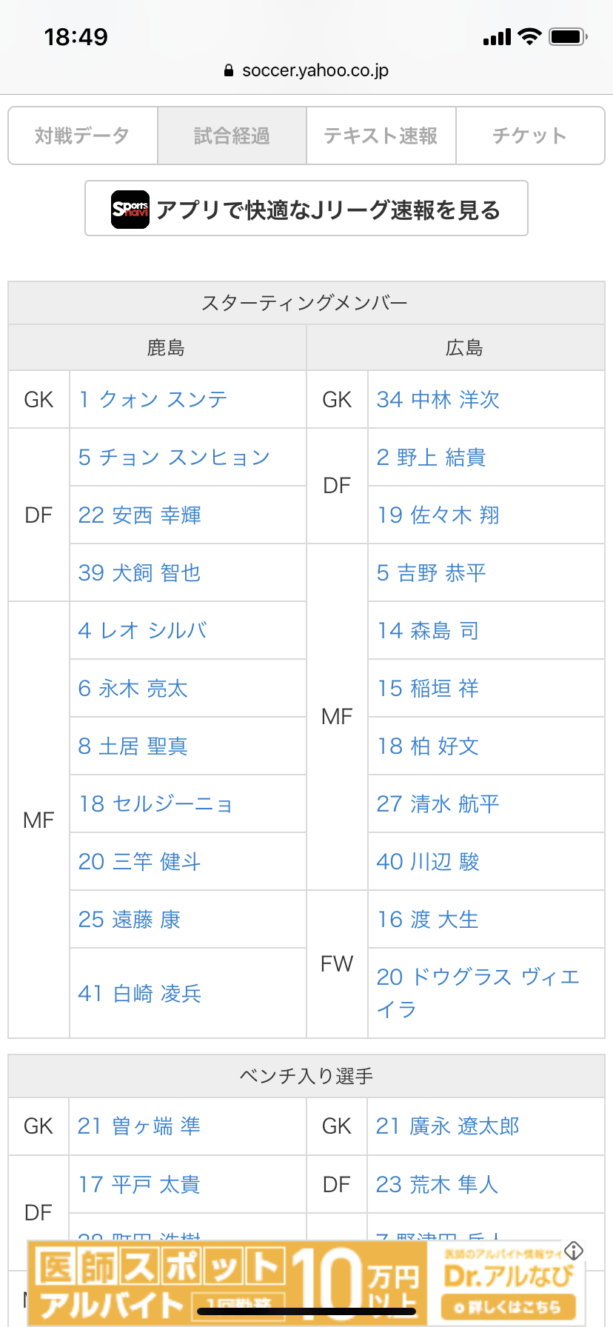This screenshot has width=613, height=1327.
Task: Select the テキスト速報 tab
Action: [381, 136]
